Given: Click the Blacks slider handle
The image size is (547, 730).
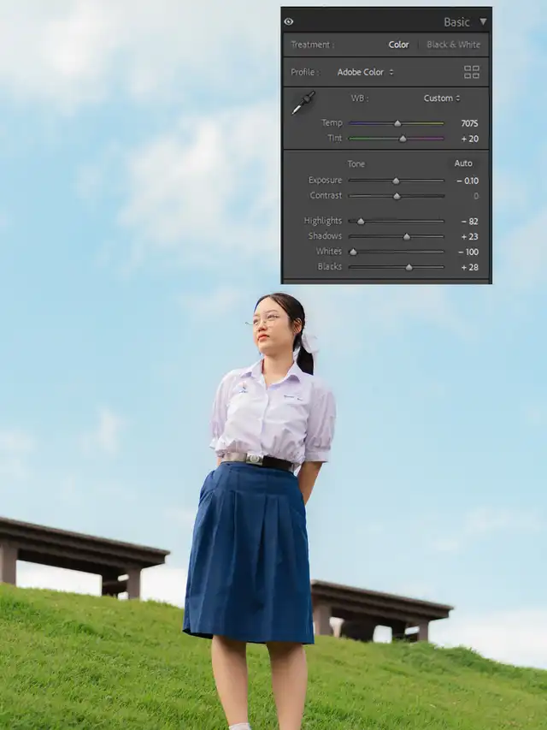Looking at the screenshot, I should [409, 267].
